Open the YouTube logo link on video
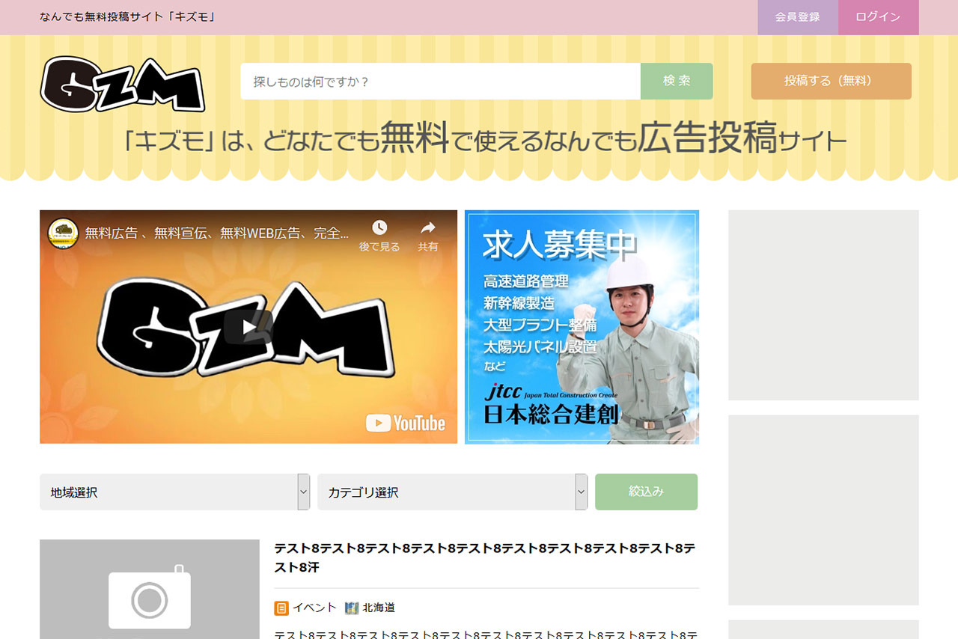Screen dimensions: 958x639 [x=406, y=424]
